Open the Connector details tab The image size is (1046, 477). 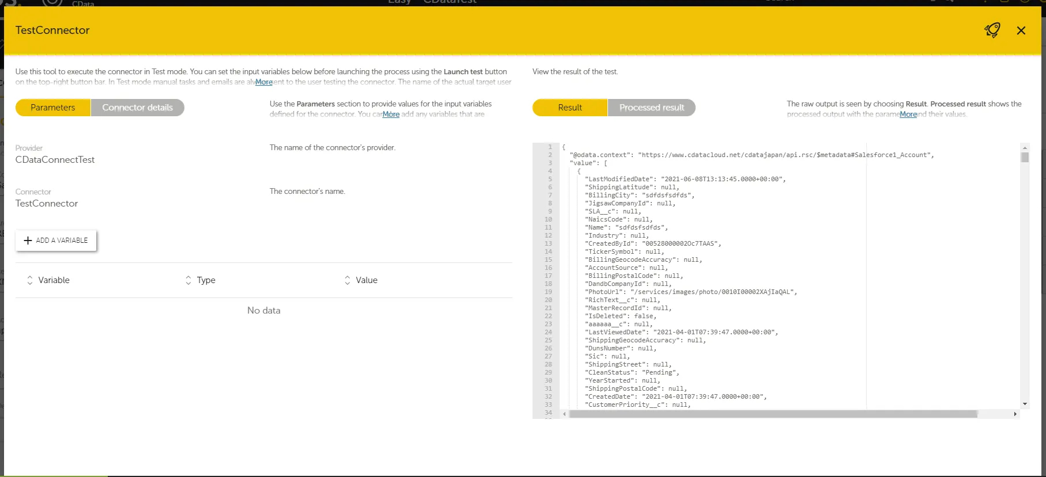coord(137,108)
